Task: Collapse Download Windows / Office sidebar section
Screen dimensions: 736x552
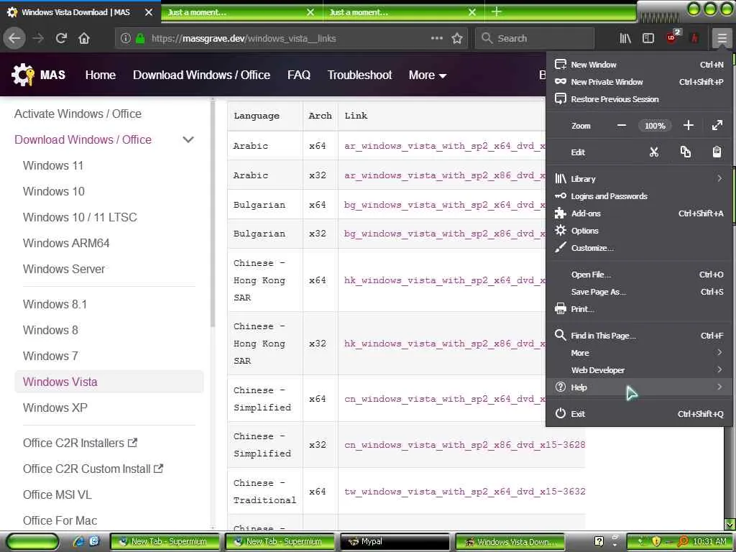Action: (x=188, y=139)
